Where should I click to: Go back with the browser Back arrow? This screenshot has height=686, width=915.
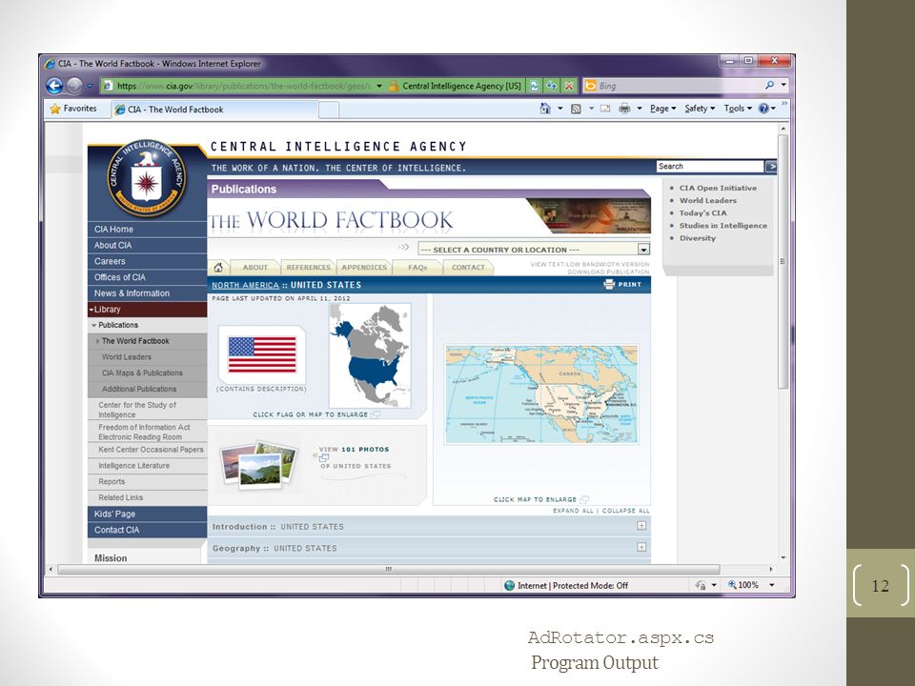[x=54, y=86]
